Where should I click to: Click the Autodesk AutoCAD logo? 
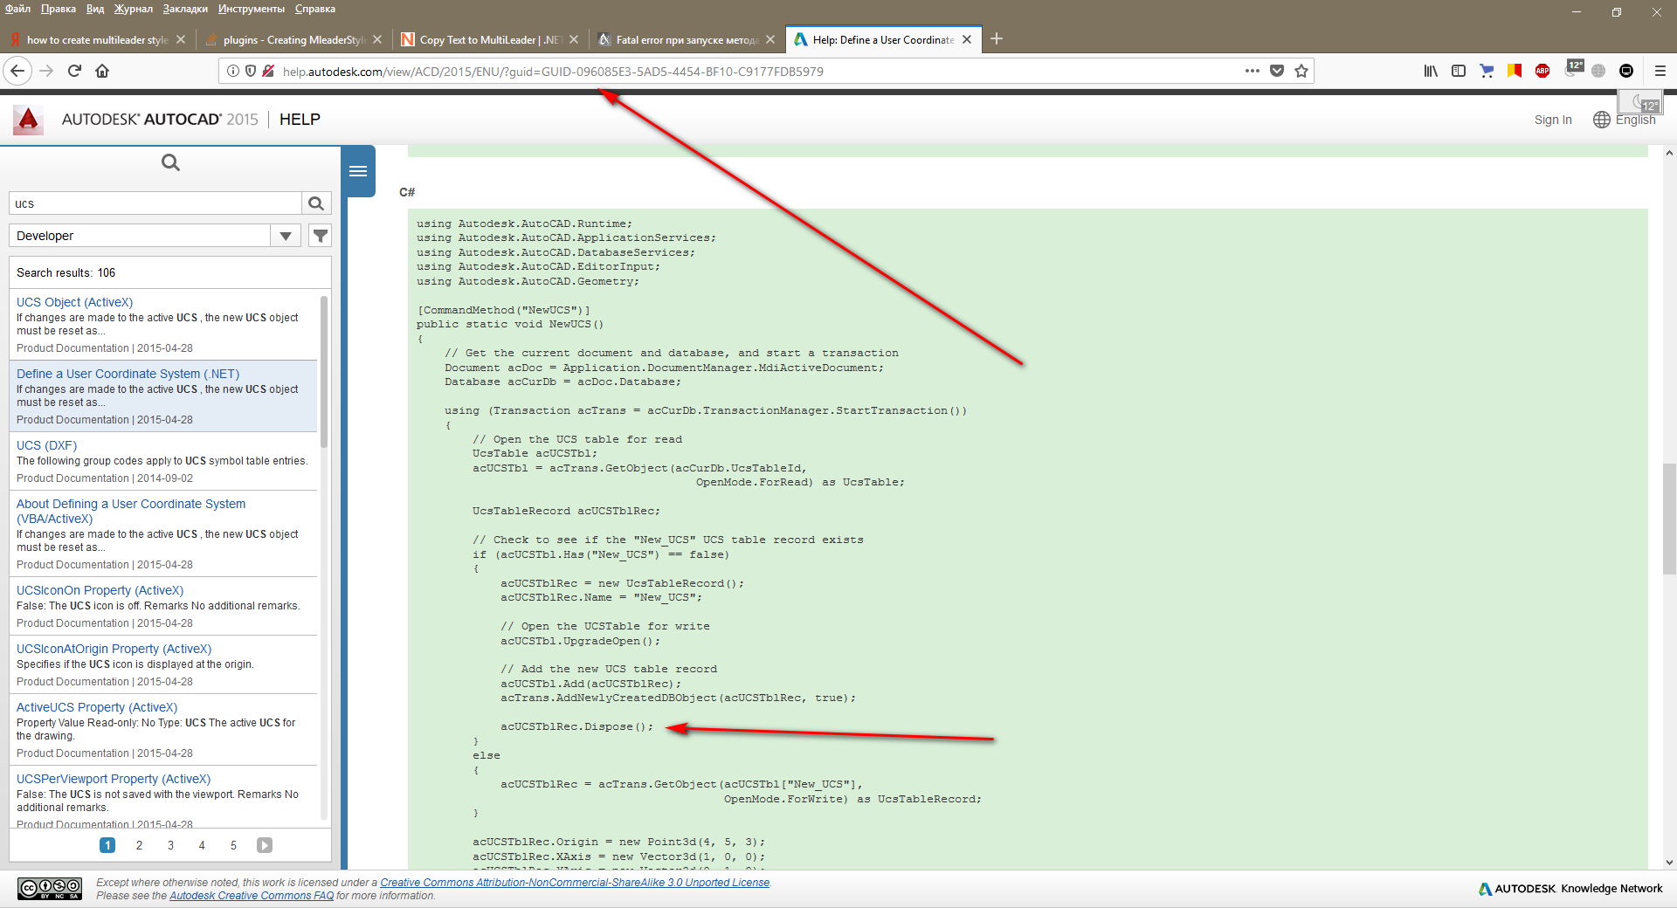click(28, 120)
